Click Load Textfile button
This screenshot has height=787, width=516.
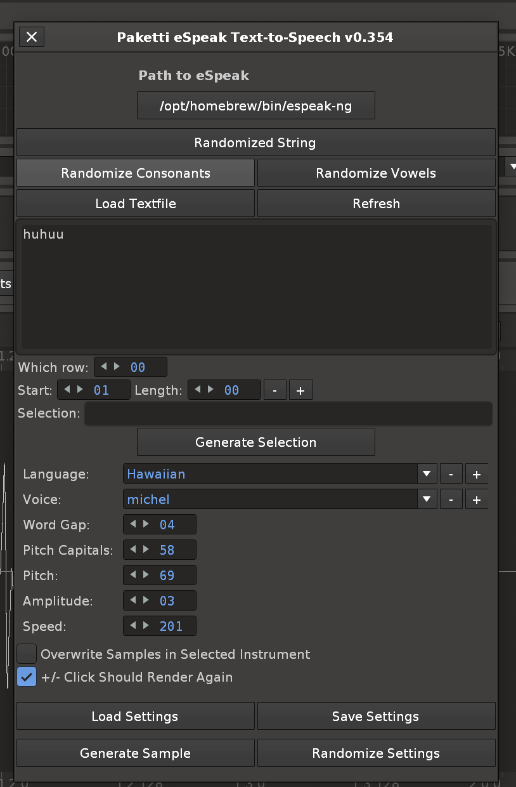[136, 204]
